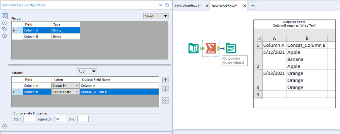This screenshot has width=340, height=134.
Task: Click the Summarize (2) - Configuration title
Action: click(x=23, y=5)
